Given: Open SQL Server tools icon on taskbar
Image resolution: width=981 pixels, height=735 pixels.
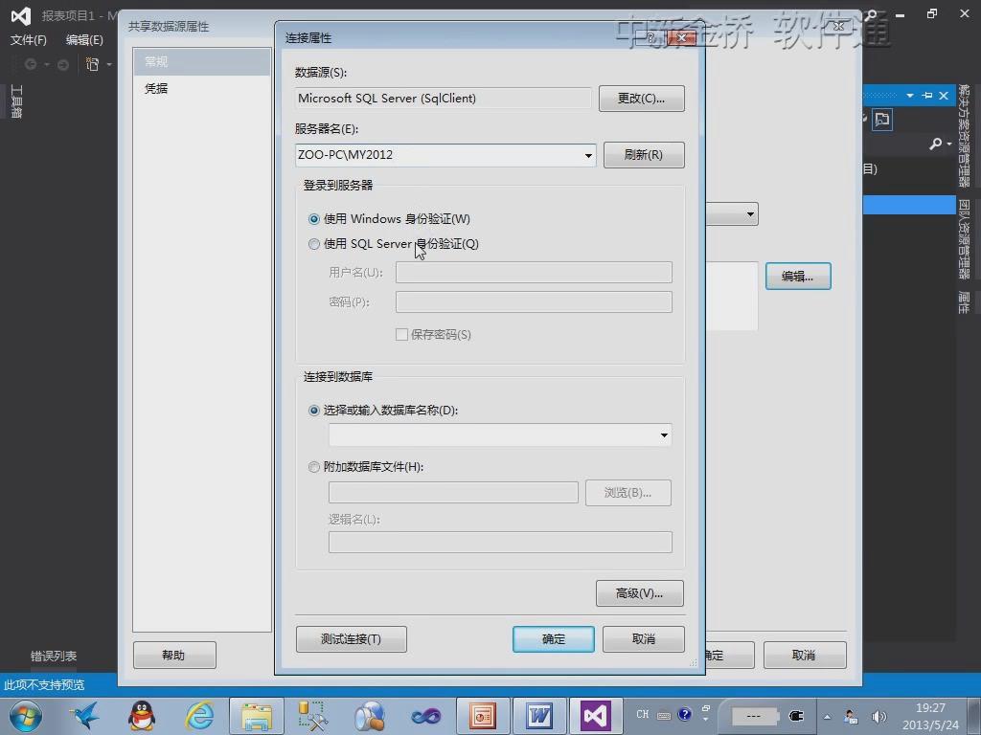Looking at the screenshot, I should (x=312, y=716).
